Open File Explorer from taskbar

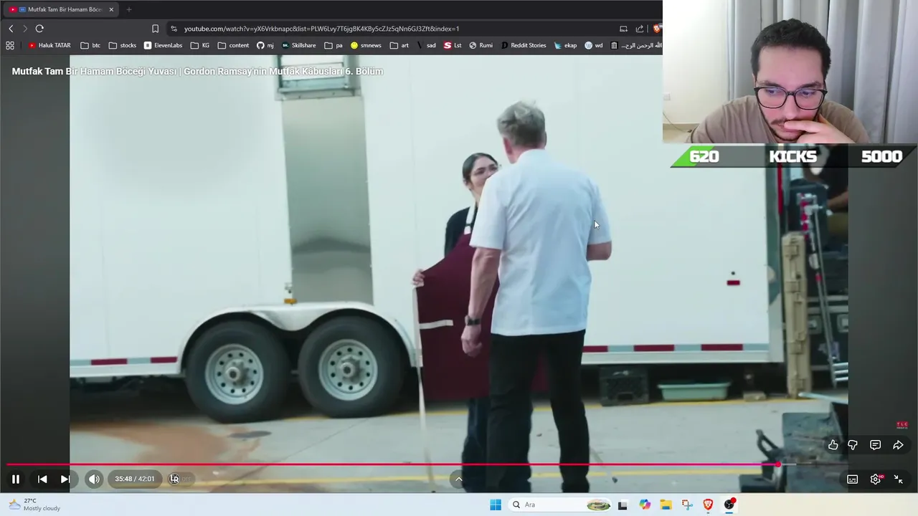point(666,505)
